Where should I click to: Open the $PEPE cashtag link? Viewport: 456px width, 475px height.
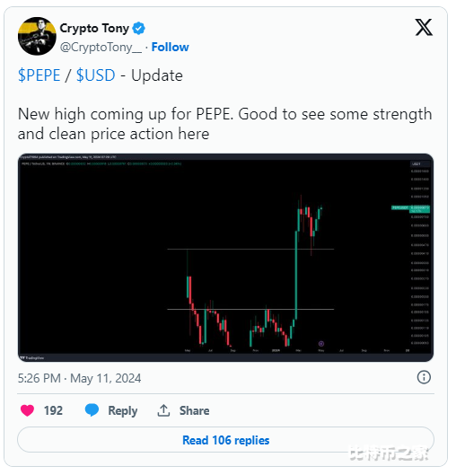tap(39, 75)
